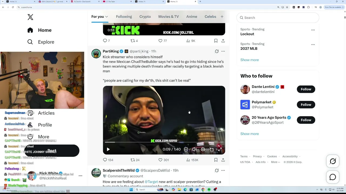
Task: Switch the video to fullscreen
Action: pyautogui.click(x=220, y=149)
